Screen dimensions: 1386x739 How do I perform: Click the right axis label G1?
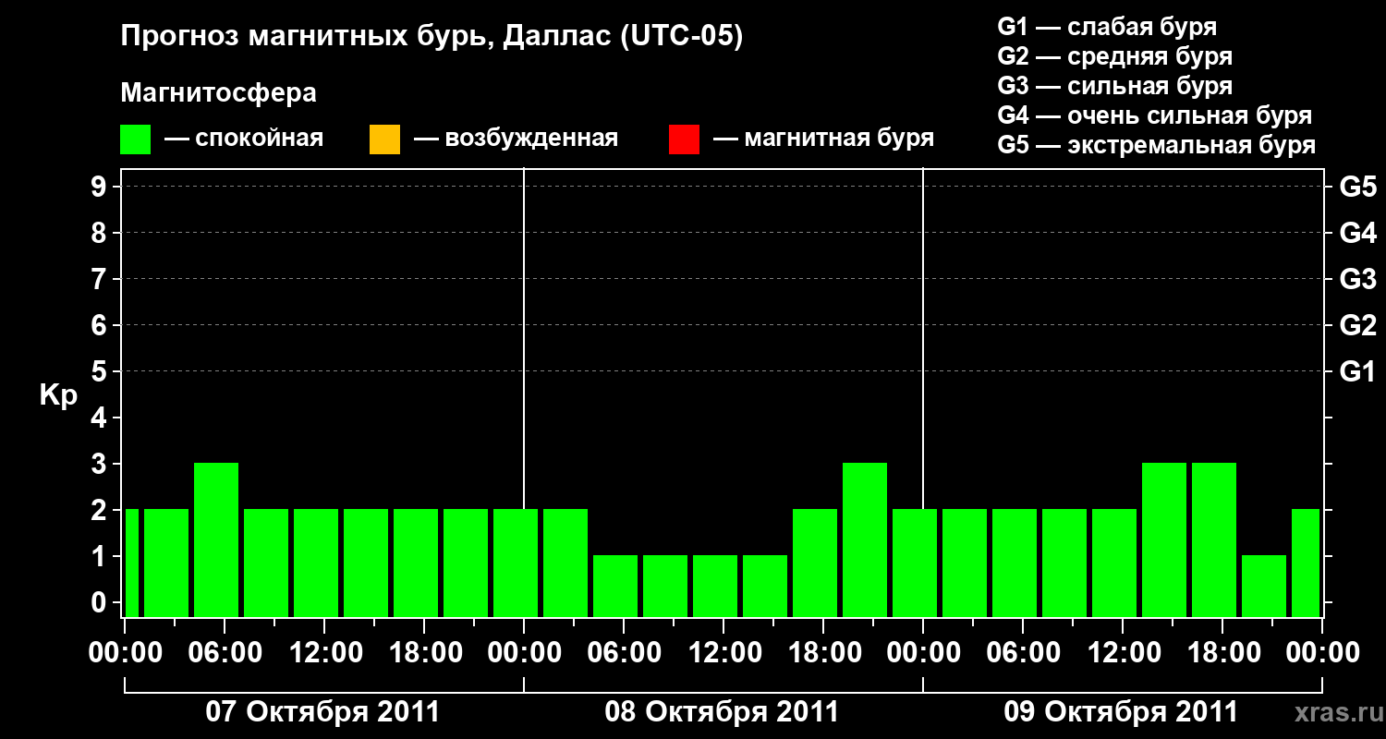click(x=1358, y=371)
